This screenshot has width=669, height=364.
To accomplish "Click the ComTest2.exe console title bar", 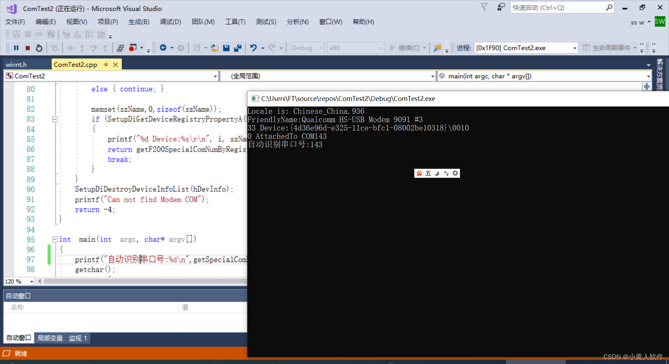I will (x=458, y=99).
